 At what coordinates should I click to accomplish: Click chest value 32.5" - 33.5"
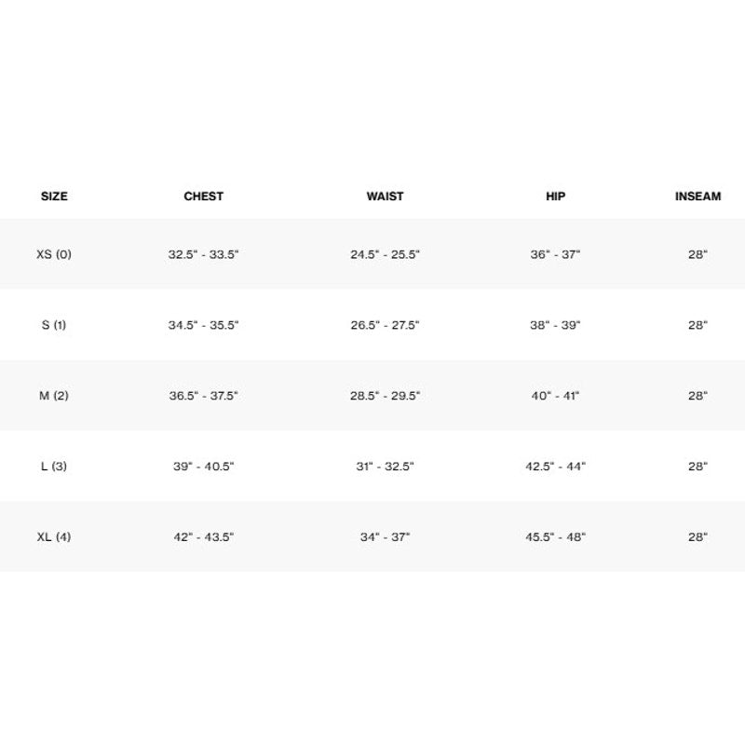(x=203, y=254)
